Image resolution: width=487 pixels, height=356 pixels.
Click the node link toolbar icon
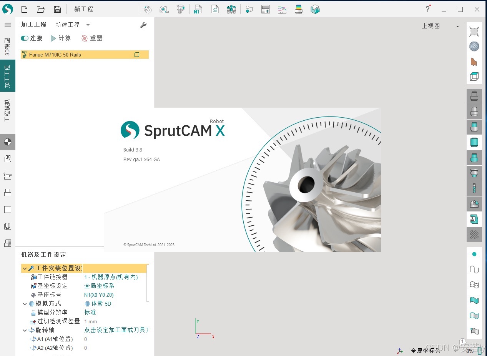point(249,9)
